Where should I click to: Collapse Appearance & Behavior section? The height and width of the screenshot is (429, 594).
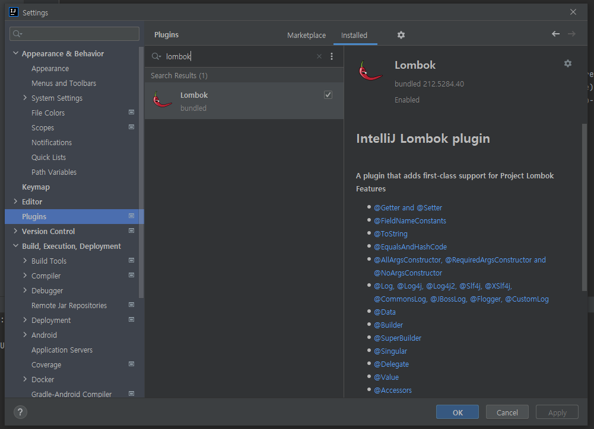tap(15, 53)
